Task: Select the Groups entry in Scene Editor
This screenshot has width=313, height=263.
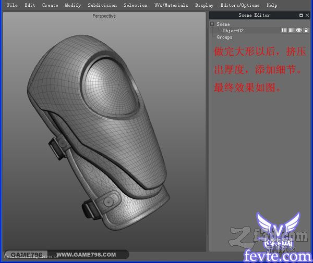Action: click(x=224, y=37)
